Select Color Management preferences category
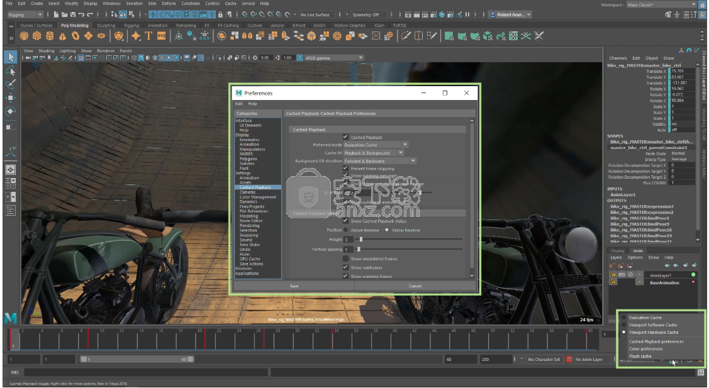 [258, 197]
